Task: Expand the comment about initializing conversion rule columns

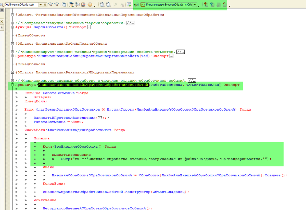Action: click(12, 52)
